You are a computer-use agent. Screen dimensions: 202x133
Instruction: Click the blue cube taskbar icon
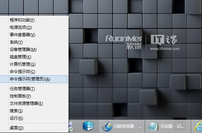88,126
